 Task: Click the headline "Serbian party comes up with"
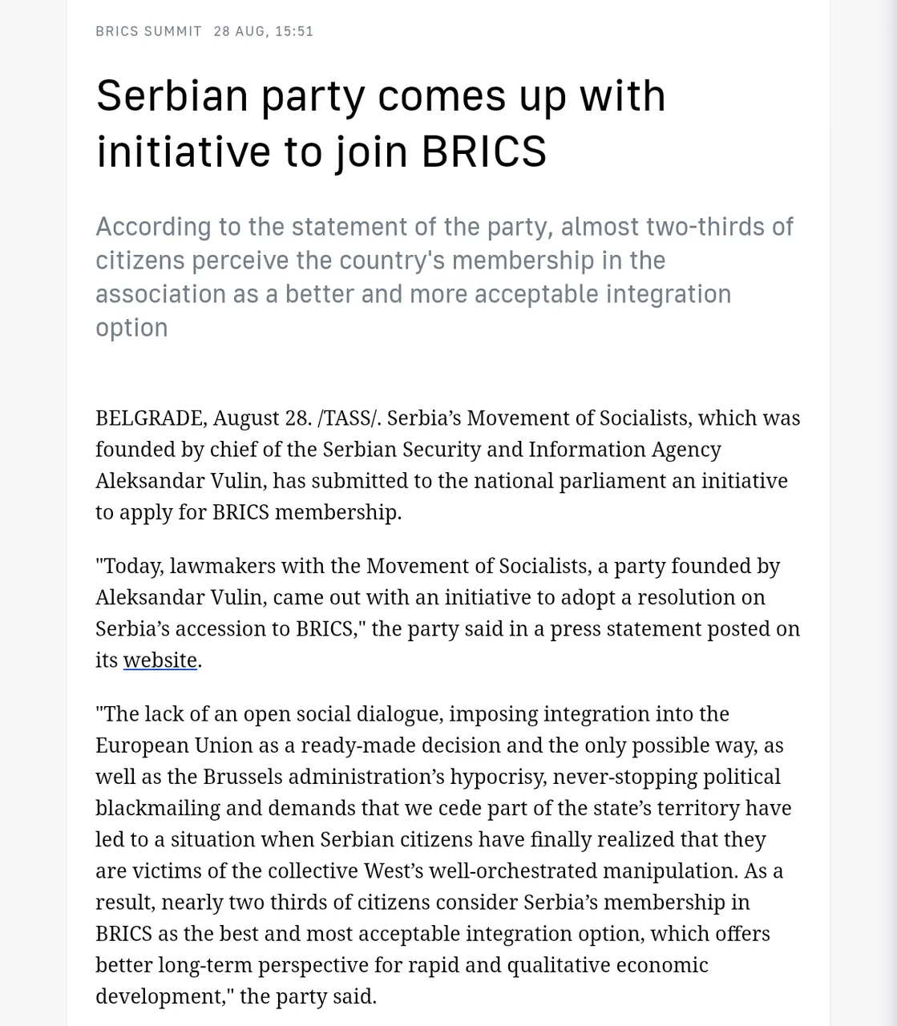381,95
